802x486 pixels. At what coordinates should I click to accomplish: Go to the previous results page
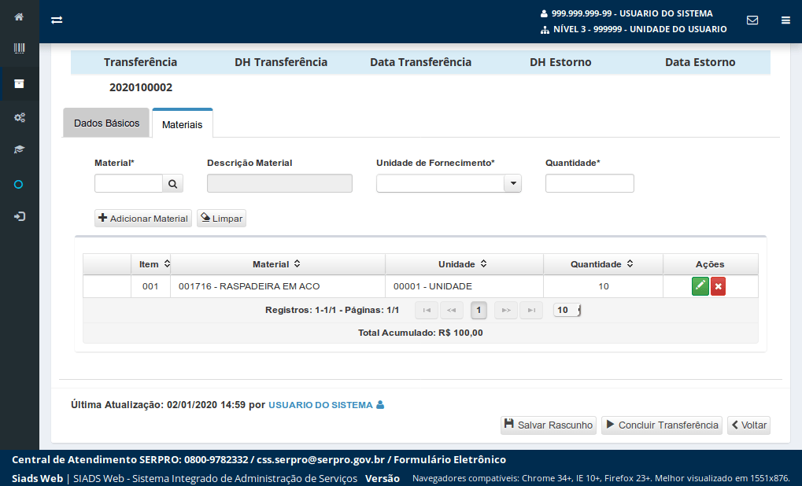(452, 310)
